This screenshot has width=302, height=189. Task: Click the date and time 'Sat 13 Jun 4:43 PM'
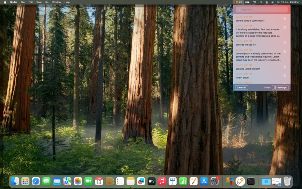pyautogui.click(x=288, y=2)
